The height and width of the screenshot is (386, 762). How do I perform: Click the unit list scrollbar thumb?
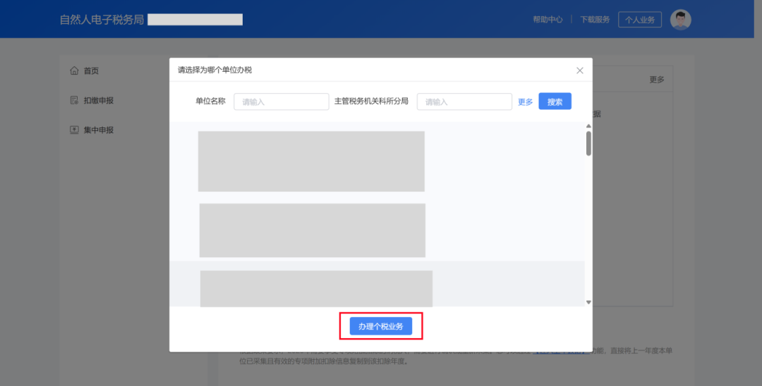(x=588, y=143)
